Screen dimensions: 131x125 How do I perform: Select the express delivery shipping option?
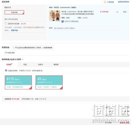coord(14,12)
